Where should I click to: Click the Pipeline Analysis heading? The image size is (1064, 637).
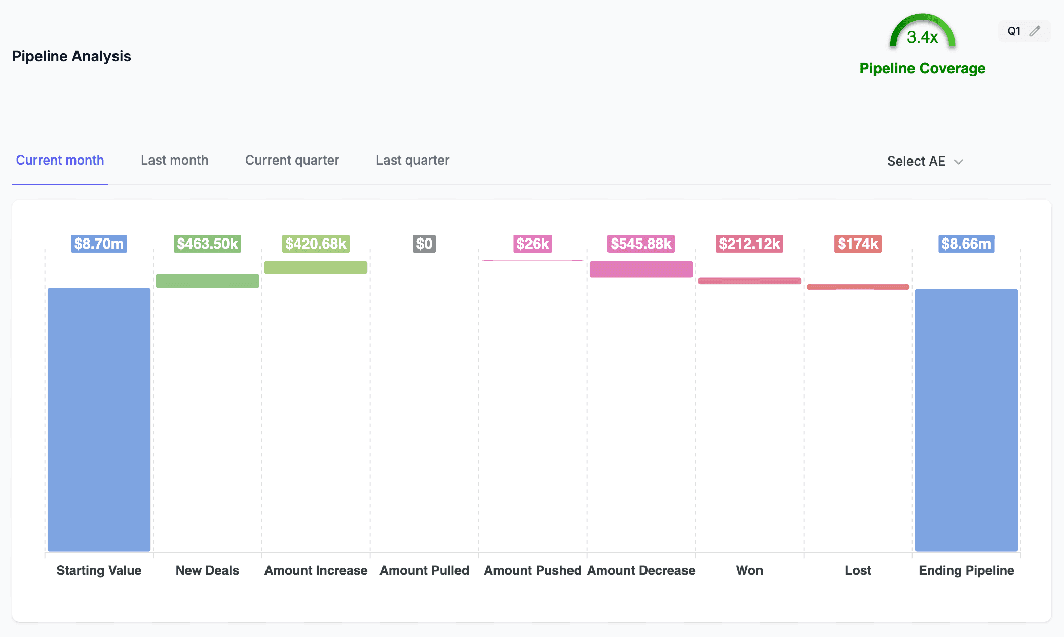click(71, 56)
